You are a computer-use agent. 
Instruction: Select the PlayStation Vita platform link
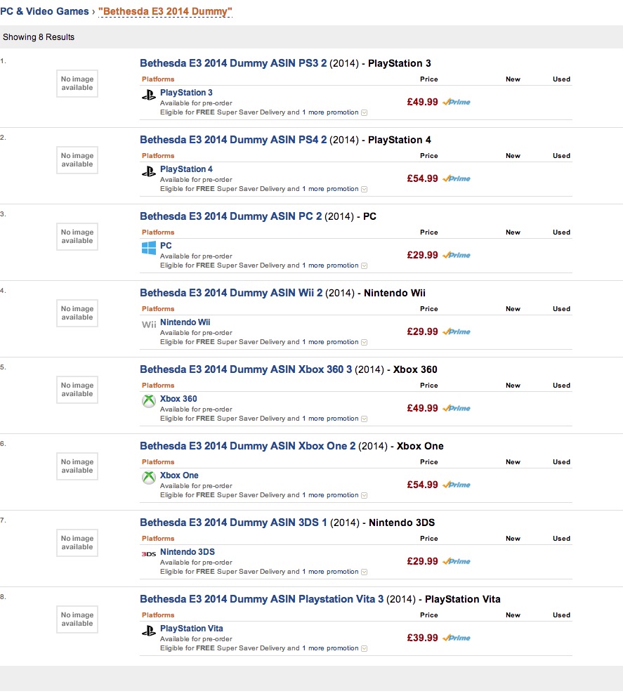(191, 629)
